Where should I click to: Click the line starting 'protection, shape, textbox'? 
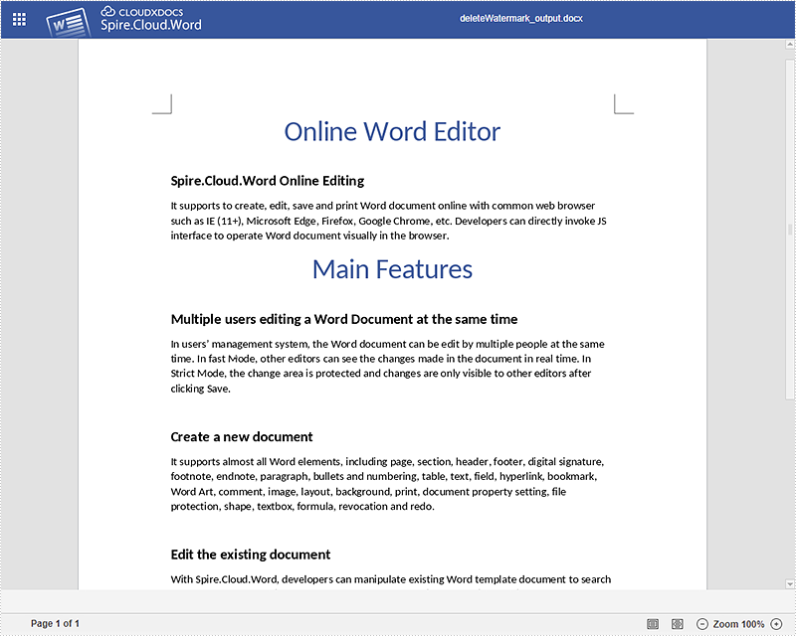tap(302, 506)
